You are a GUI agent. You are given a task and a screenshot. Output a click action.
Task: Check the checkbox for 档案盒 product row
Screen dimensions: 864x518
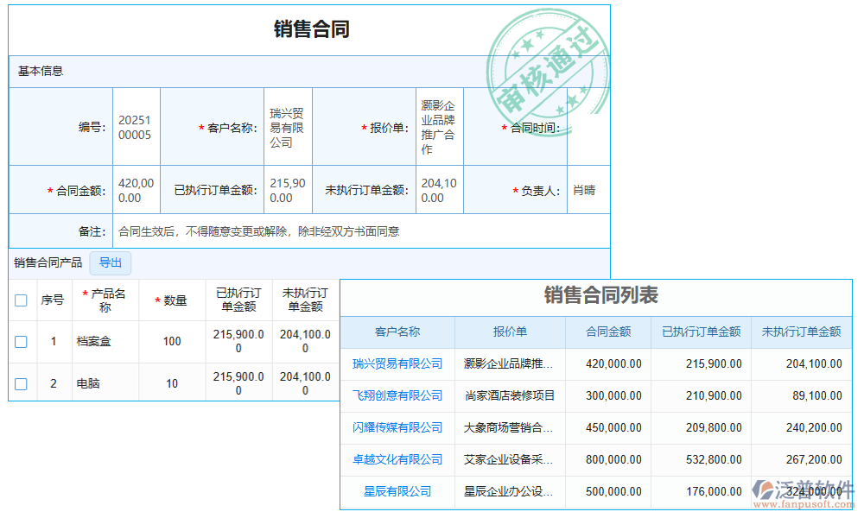point(21,341)
